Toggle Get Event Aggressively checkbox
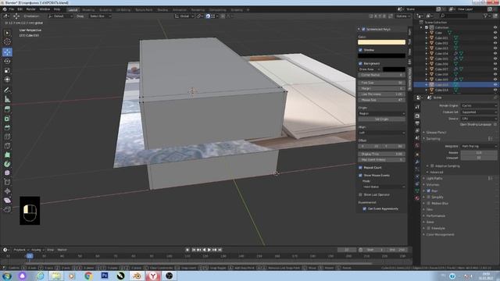The height and width of the screenshot is (281, 500). (365, 208)
